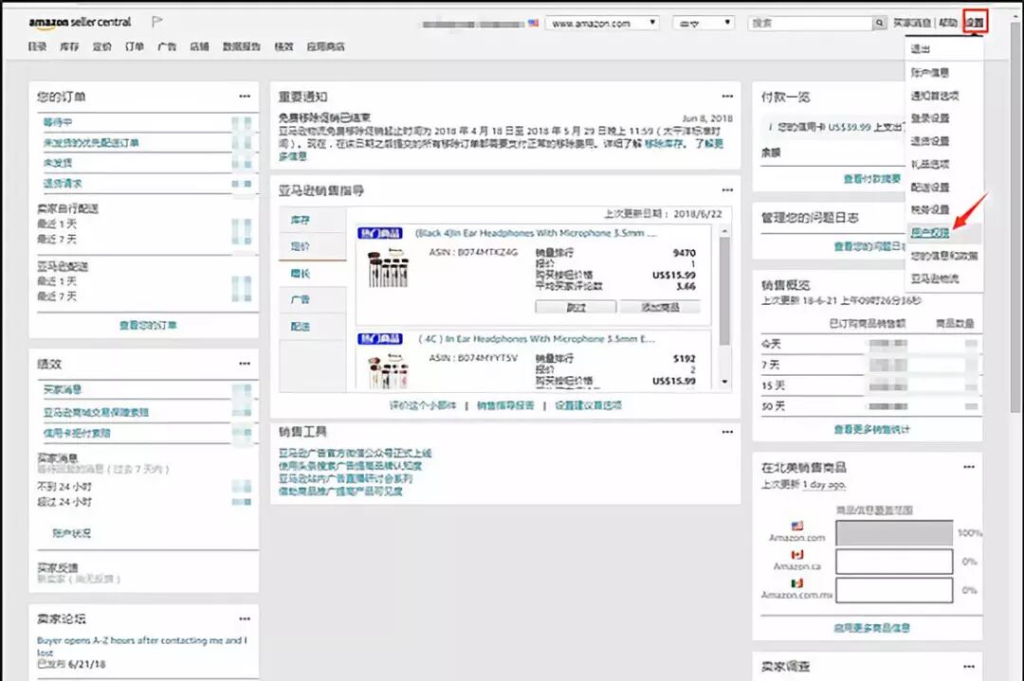Open thumbnail of 4C In Ear Headphones product

pos(388,372)
